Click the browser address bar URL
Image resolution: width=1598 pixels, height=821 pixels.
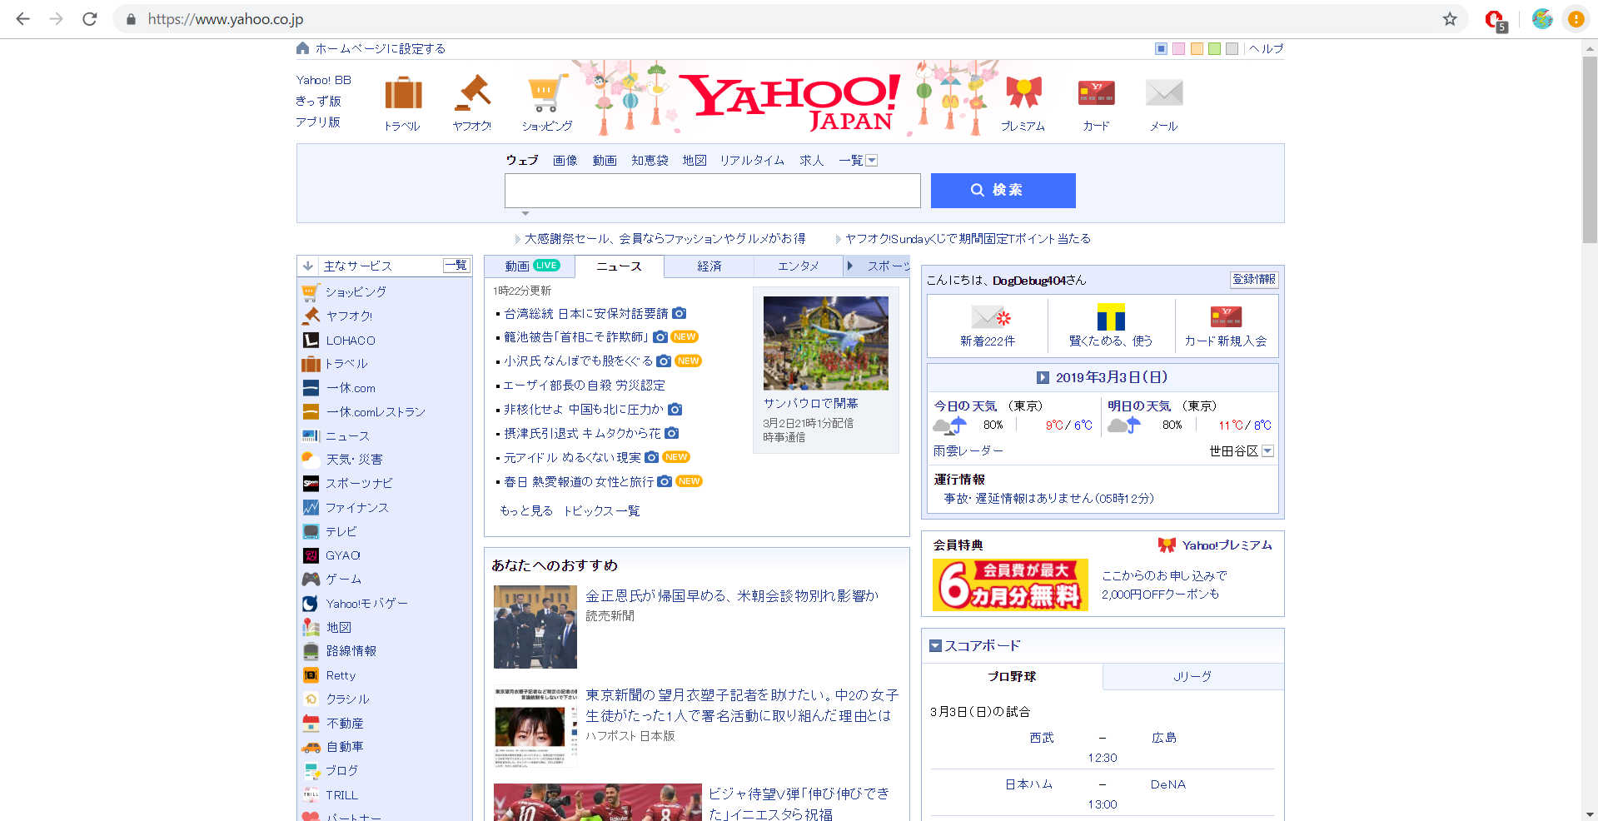click(226, 18)
